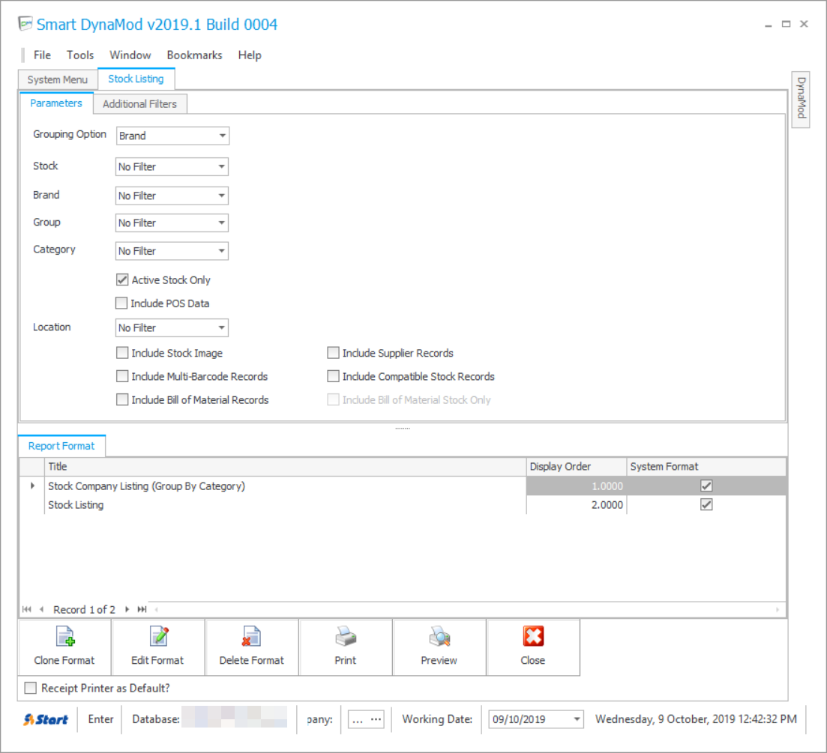Open the Help menu
The image size is (827, 753).
(x=250, y=55)
